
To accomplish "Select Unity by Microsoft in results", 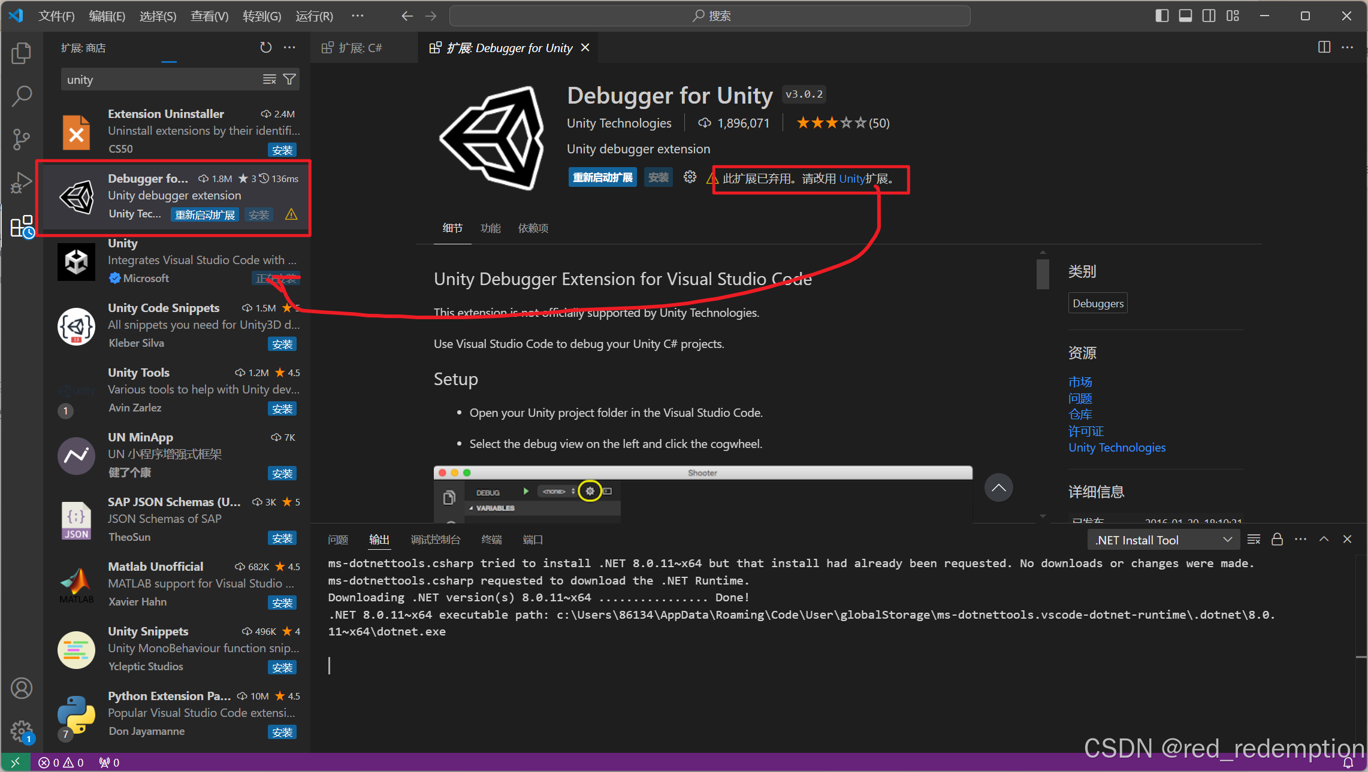I will click(x=178, y=261).
